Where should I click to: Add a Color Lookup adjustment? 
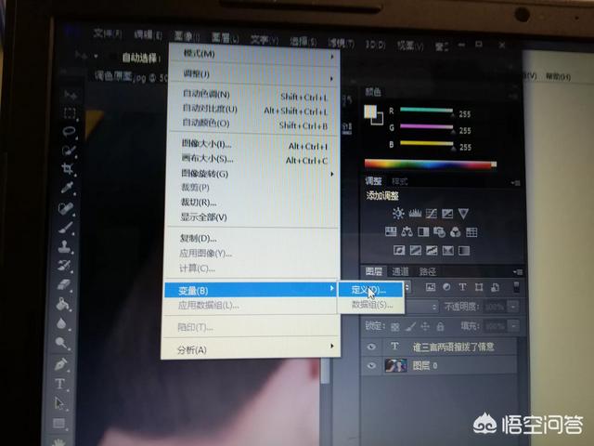(471, 232)
